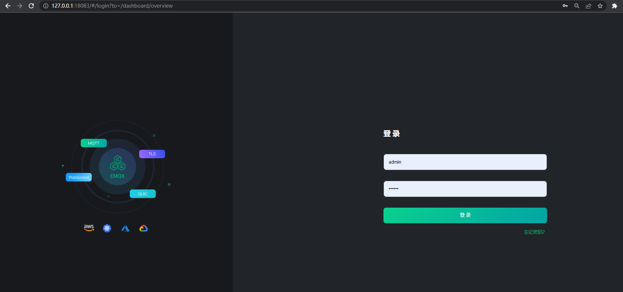The image size is (623, 292).
Task: Click the TLS badge
Action: (152, 154)
